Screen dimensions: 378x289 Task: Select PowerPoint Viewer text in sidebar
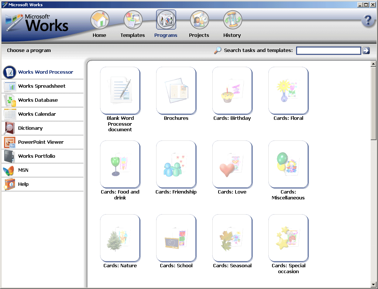pyautogui.click(x=41, y=142)
